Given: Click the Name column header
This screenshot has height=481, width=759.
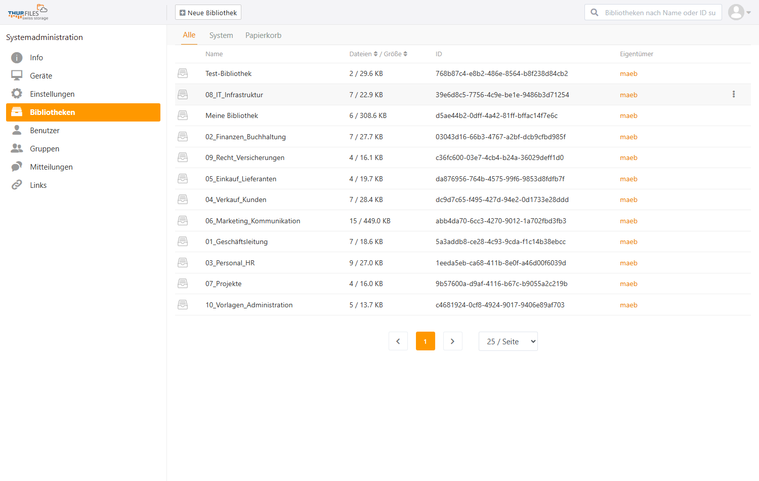Looking at the screenshot, I should pos(214,54).
